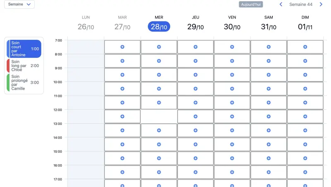Image resolution: width=331 pixels, height=187 pixels.
Task: Select Soin court par Antoine service
Action: (x=24, y=49)
